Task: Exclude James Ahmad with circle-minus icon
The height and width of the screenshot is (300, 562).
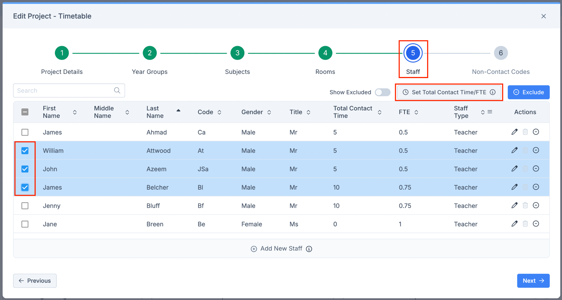Action: pos(536,132)
